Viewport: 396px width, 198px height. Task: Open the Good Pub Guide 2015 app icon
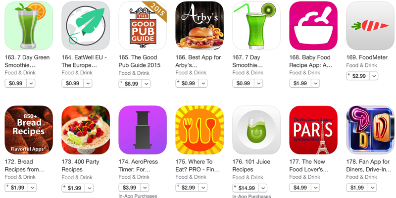[143, 26]
